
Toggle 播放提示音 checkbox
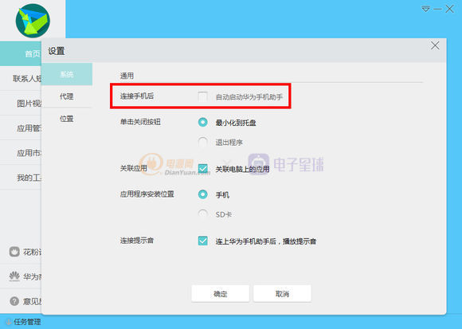click(202, 241)
